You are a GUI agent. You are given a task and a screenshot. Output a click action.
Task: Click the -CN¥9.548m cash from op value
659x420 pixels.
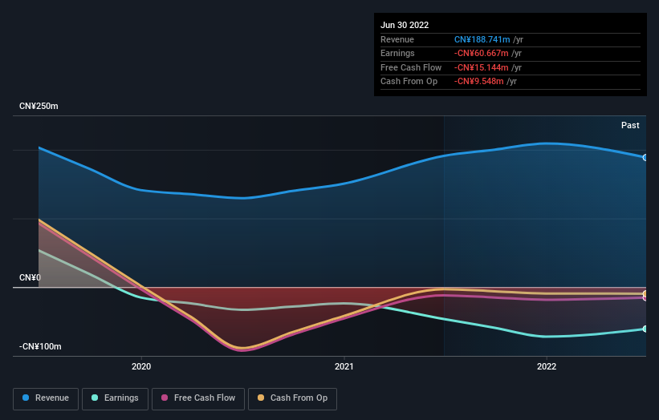tap(478, 82)
